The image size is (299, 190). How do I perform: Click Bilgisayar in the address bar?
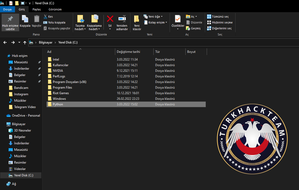(46, 42)
